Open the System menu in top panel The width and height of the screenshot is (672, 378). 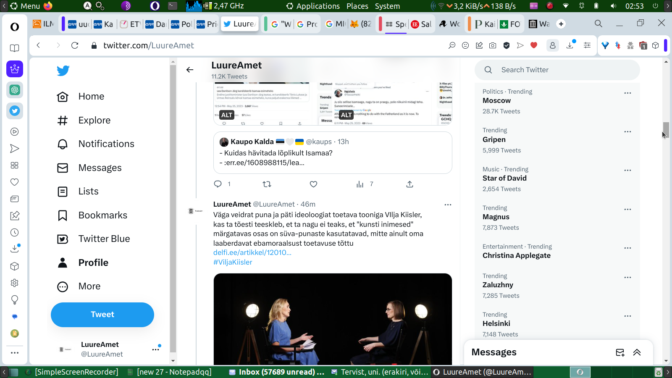[x=387, y=6]
